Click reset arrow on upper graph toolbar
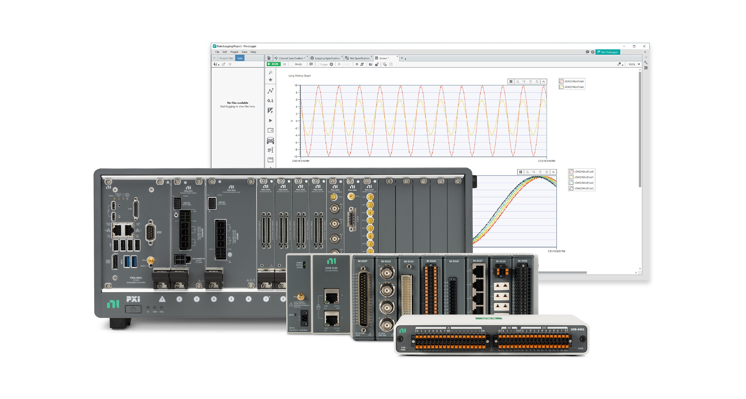The width and height of the screenshot is (746, 399). (537, 81)
